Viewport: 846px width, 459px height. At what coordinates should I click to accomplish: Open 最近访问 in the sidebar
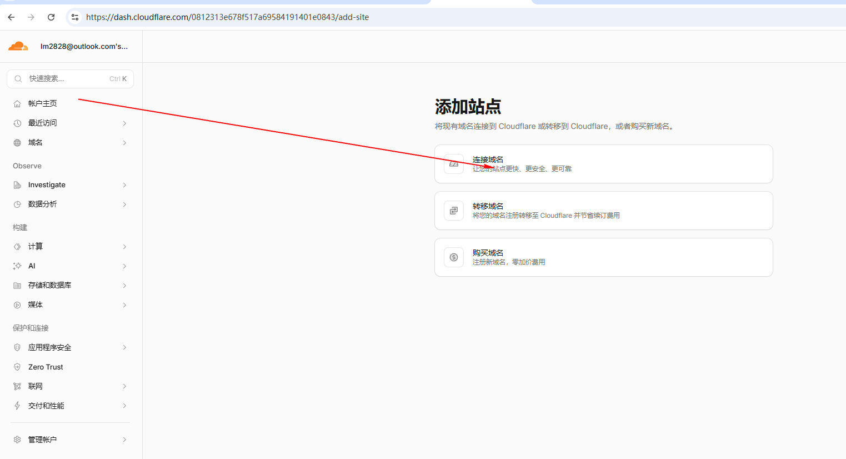coord(70,123)
